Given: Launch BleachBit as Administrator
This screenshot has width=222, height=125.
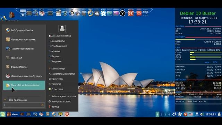Looking at the screenshot, I should coord(24,85).
